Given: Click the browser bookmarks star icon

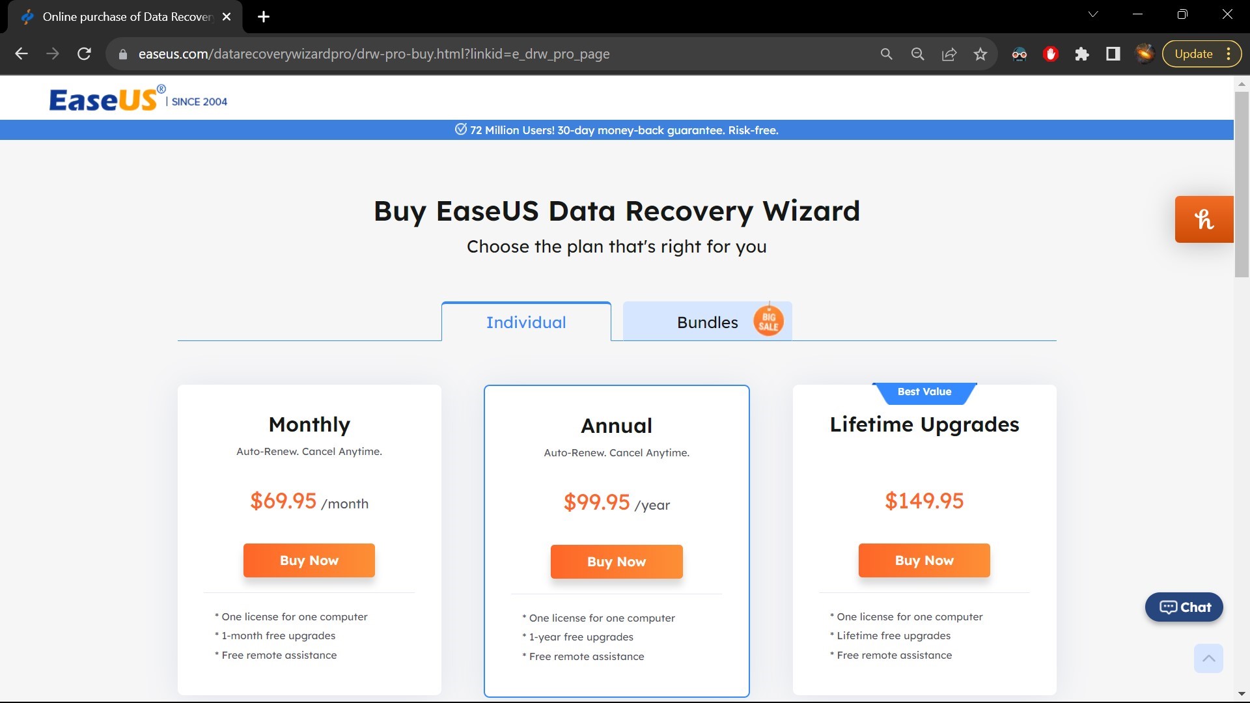Looking at the screenshot, I should (x=980, y=53).
